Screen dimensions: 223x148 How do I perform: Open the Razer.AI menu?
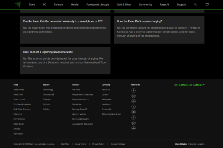tap(164, 4)
